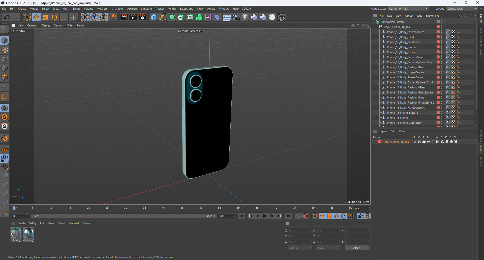This screenshot has width=484, height=260.
Task: Select the Model mode cube icon
Action: [5, 41]
